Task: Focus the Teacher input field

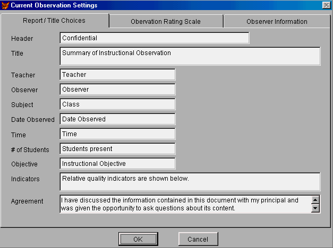Action: click(118, 74)
